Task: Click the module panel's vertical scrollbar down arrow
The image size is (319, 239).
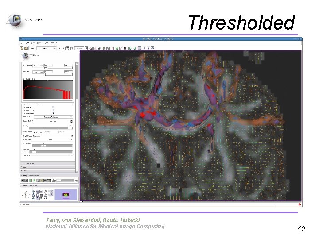Action: [x=77, y=171]
